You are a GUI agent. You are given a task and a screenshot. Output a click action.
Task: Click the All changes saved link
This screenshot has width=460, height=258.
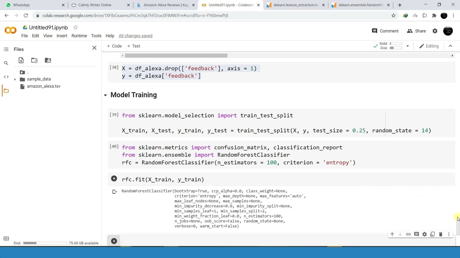(x=135, y=36)
